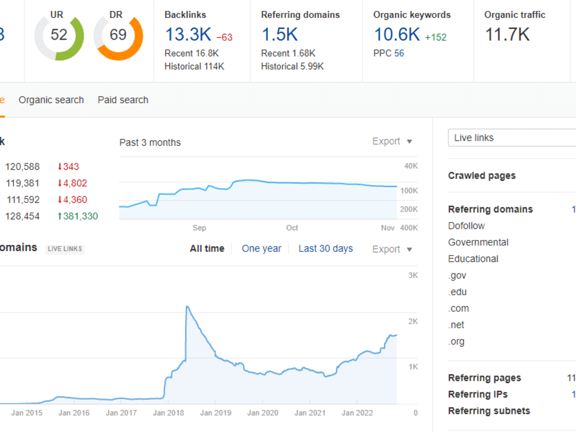Click the Past 3 months label
This screenshot has height=432, width=576.
pyautogui.click(x=150, y=142)
